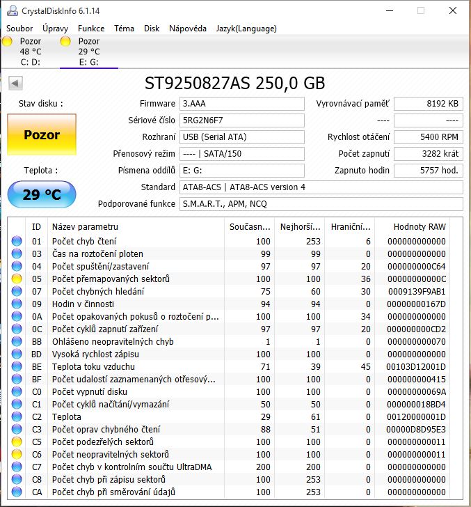
Task: Click yellow status orb for attribute 05
Action: tap(17, 279)
